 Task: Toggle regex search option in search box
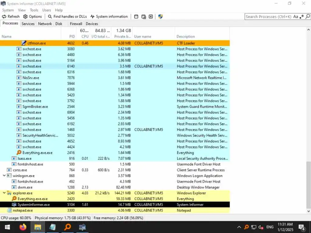pyautogui.click(x=302, y=17)
